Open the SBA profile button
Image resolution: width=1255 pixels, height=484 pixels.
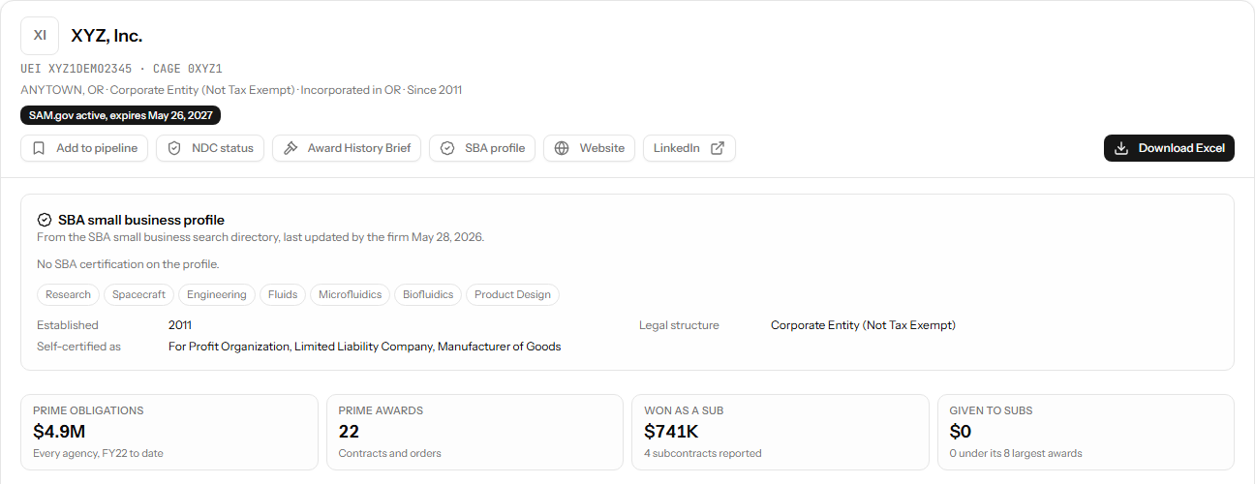[482, 148]
